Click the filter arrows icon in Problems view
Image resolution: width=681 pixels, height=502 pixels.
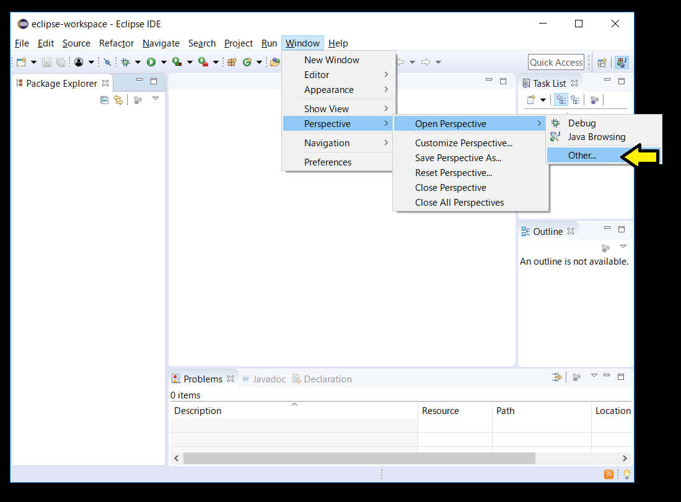[x=557, y=377]
